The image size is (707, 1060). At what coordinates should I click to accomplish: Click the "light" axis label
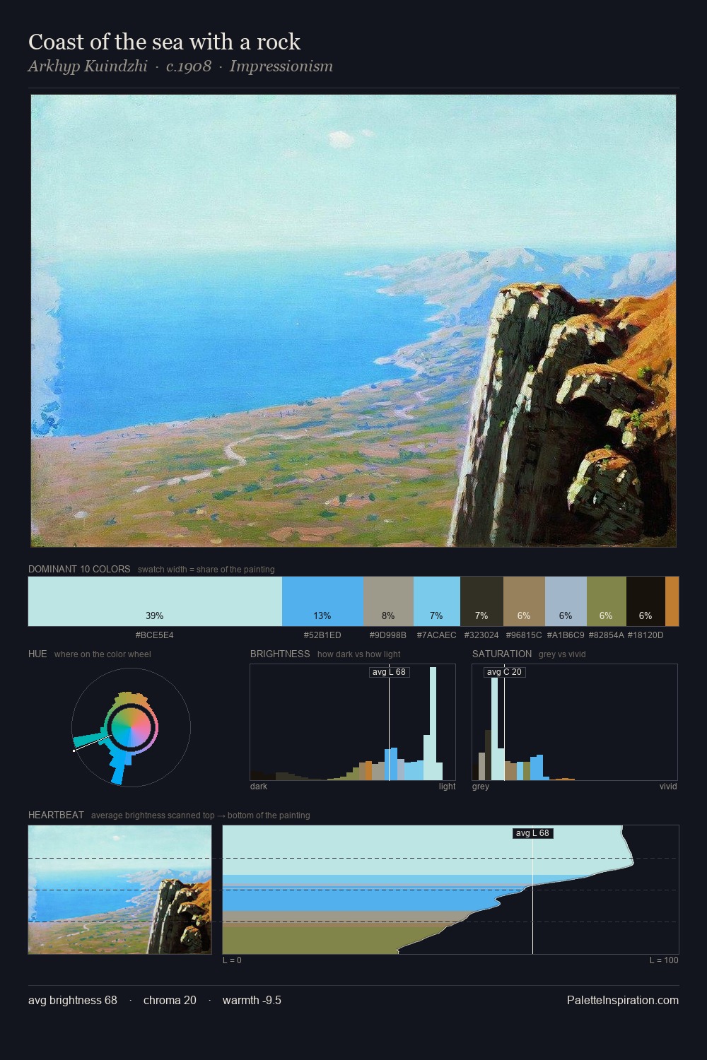pos(447,787)
